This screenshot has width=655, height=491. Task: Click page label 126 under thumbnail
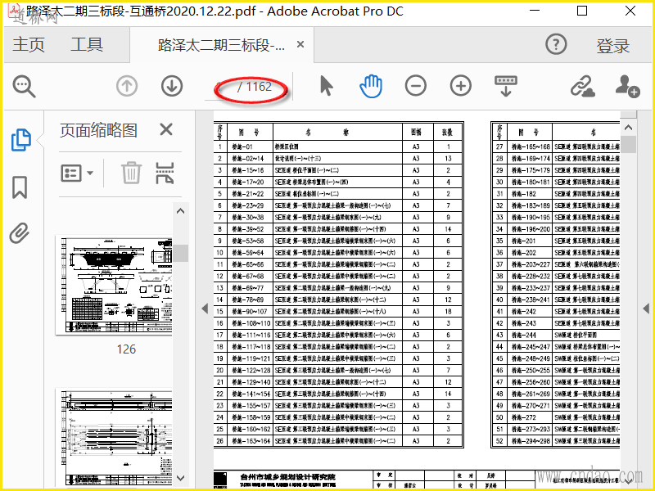tap(126, 349)
